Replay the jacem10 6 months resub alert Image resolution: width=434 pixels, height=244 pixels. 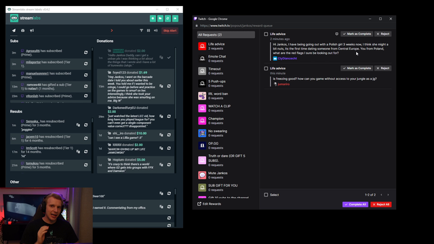(x=86, y=138)
